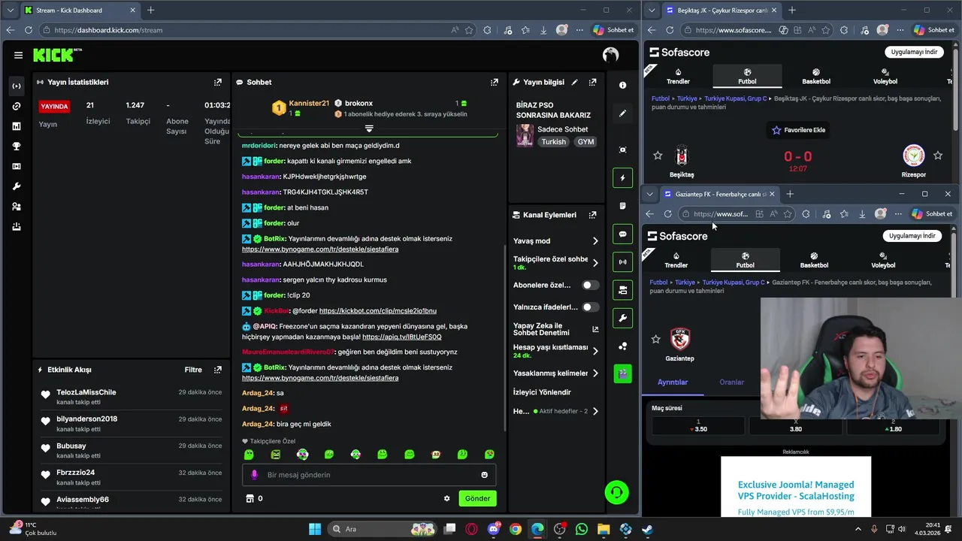This screenshot has height=541, width=962.
Task: Open tab search dropdown in Gaziantep window
Action: click(x=650, y=194)
